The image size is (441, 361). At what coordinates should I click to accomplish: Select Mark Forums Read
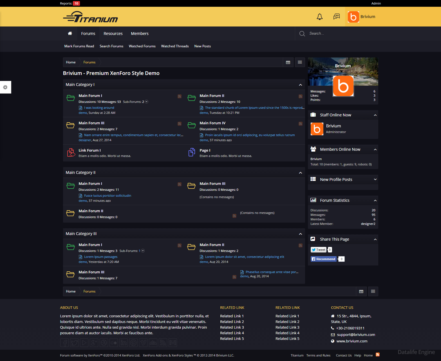(79, 46)
